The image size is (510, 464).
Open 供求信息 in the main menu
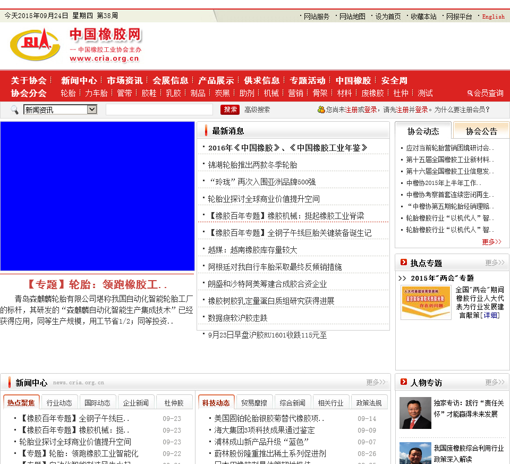pyautogui.click(x=262, y=80)
